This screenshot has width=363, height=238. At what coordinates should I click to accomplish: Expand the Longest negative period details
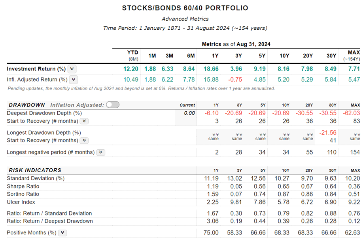(100, 152)
